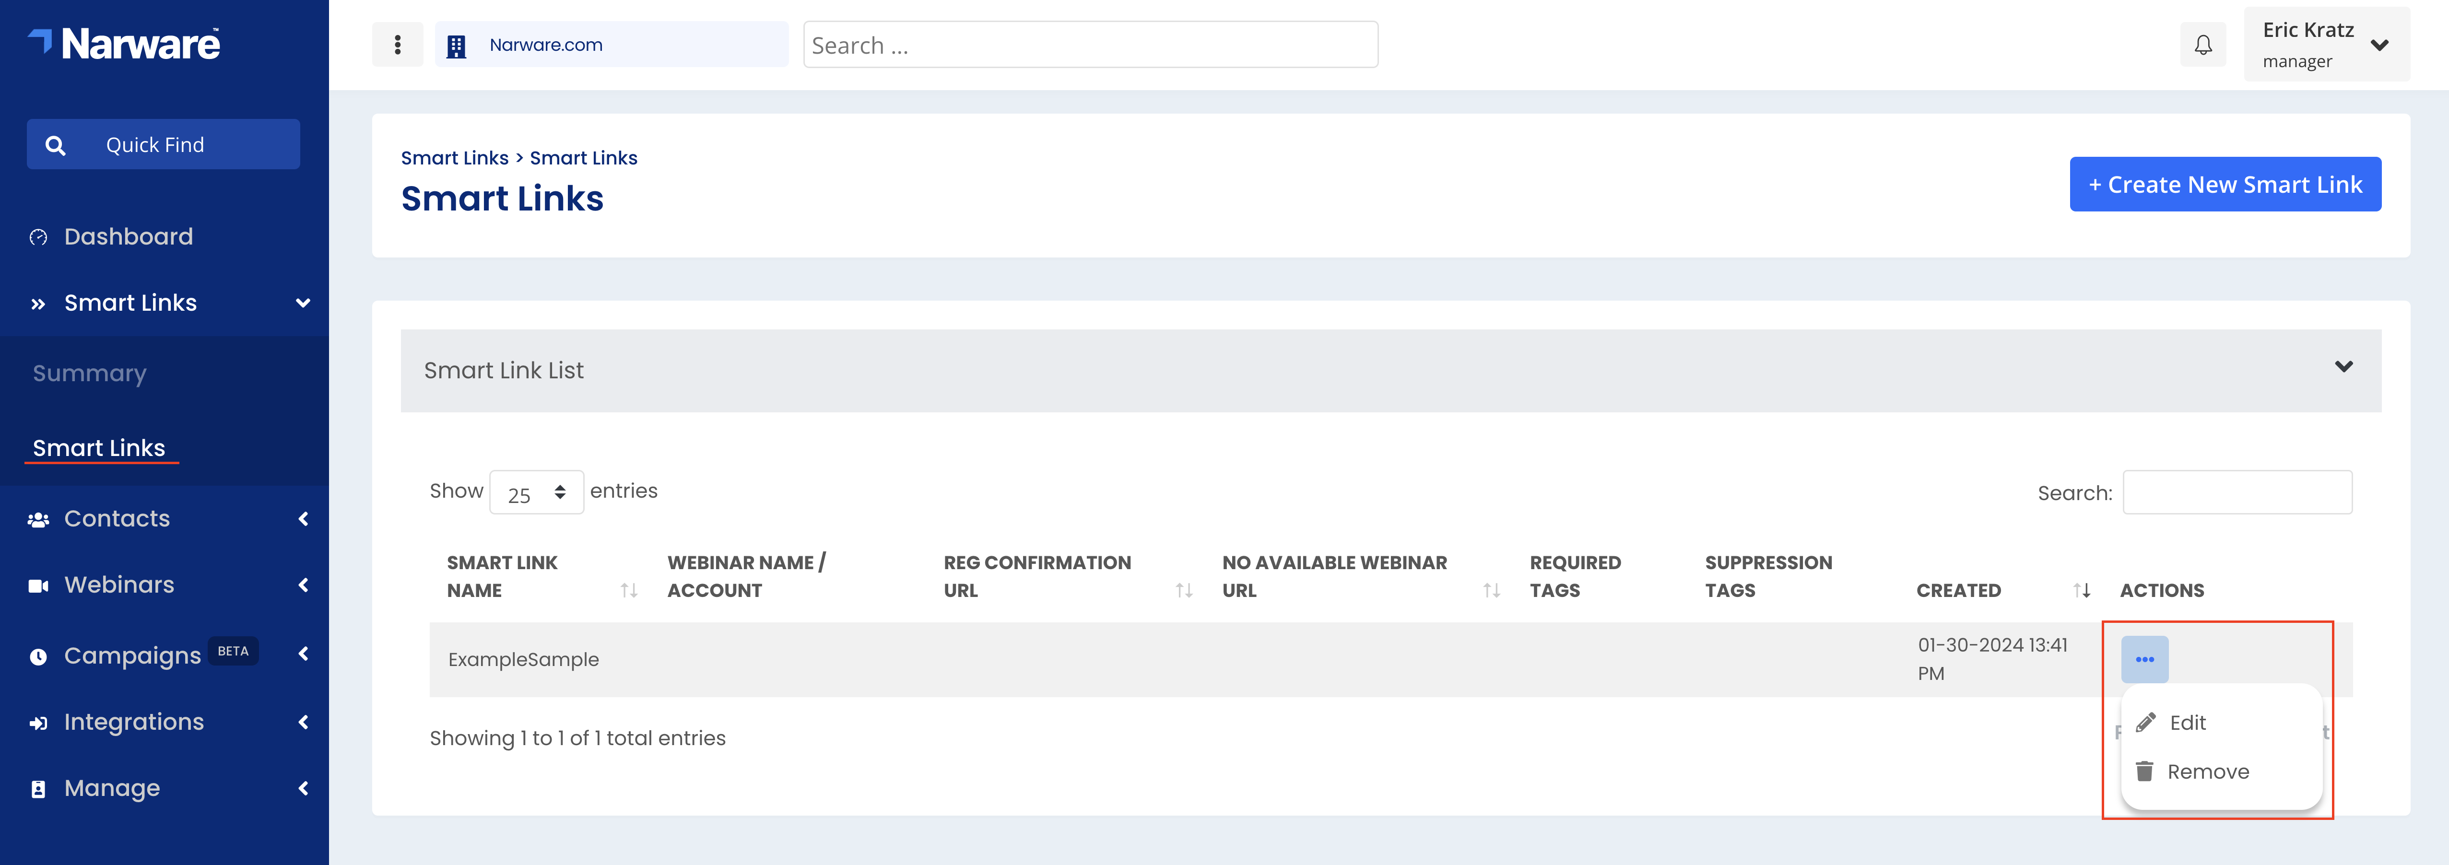Screen dimensions: 2449x865
Task: Click the building icon beside Narware.com
Action: pyautogui.click(x=456, y=46)
